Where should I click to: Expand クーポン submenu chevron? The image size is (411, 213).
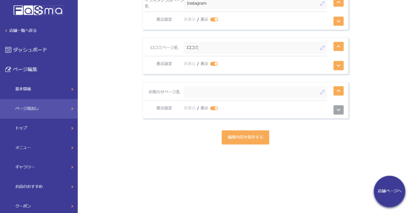(x=72, y=206)
